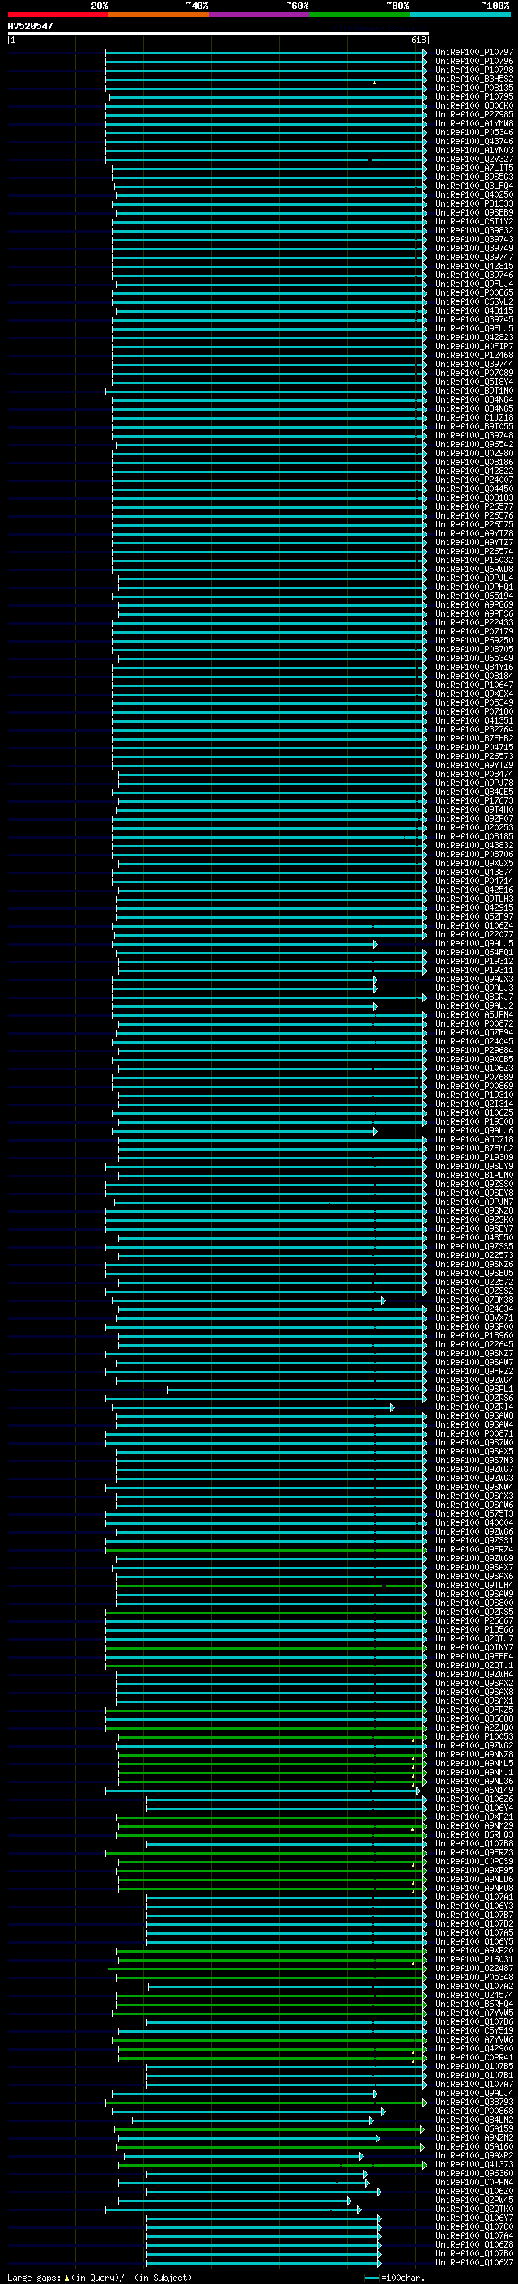The image size is (518, 2284).
Task: Click the arrowhead ending the Q2PW45 alignment
Action: (350, 2201)
